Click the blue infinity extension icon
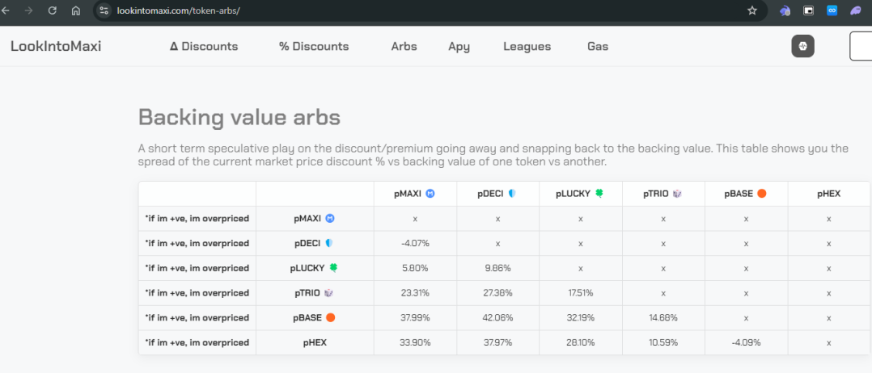 [x=832, y=10]
